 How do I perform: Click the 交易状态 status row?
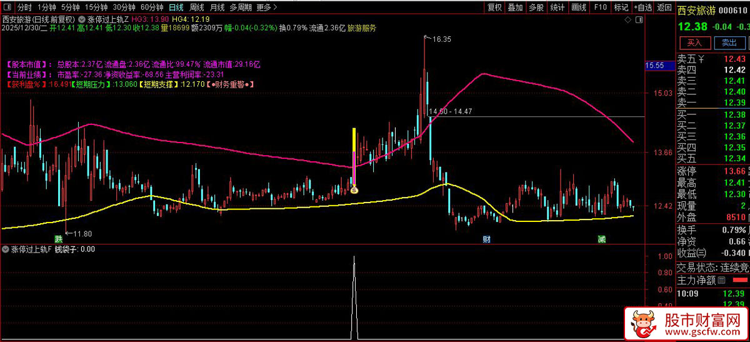tap(713, 267)
